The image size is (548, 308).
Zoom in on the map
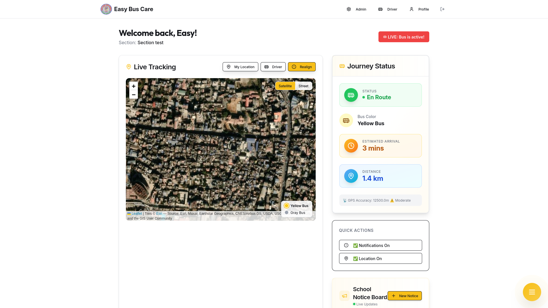[134, 86]
